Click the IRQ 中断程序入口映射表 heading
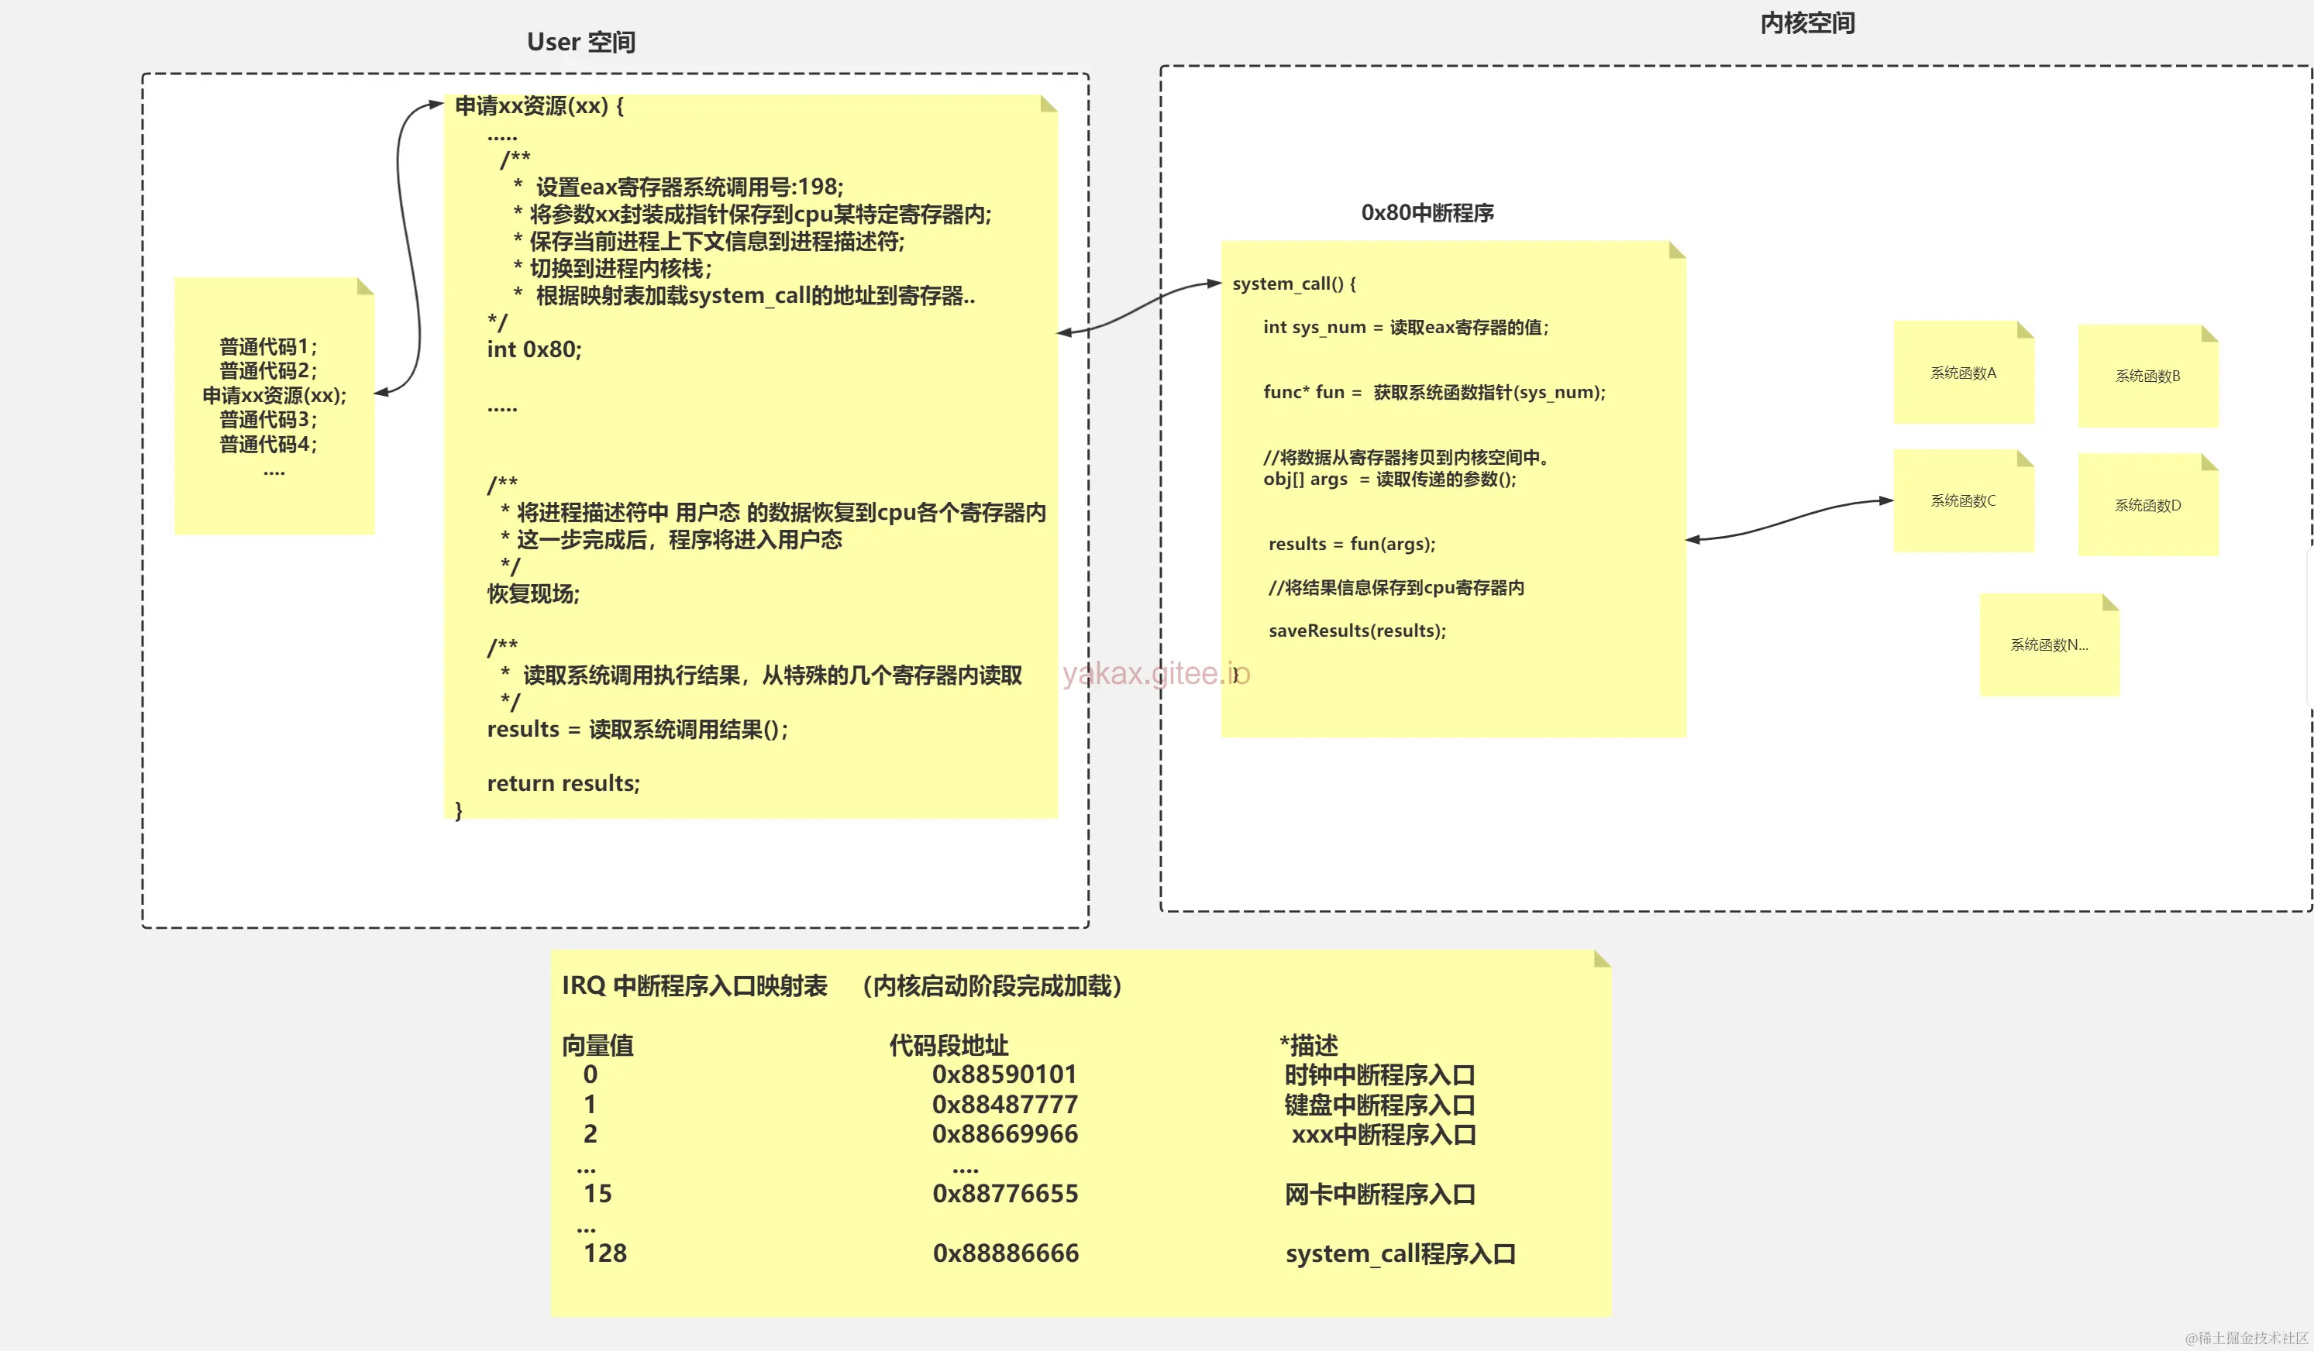This screenshot has width=2314, height=1351. click(x=694, y=987)
